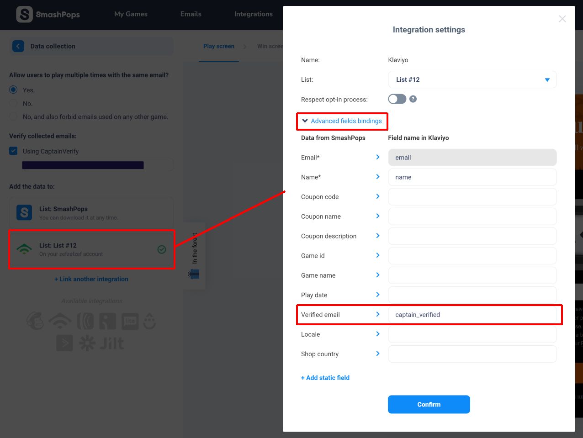
Task: Select the lite available integration icon
Action: coord(130,322)
